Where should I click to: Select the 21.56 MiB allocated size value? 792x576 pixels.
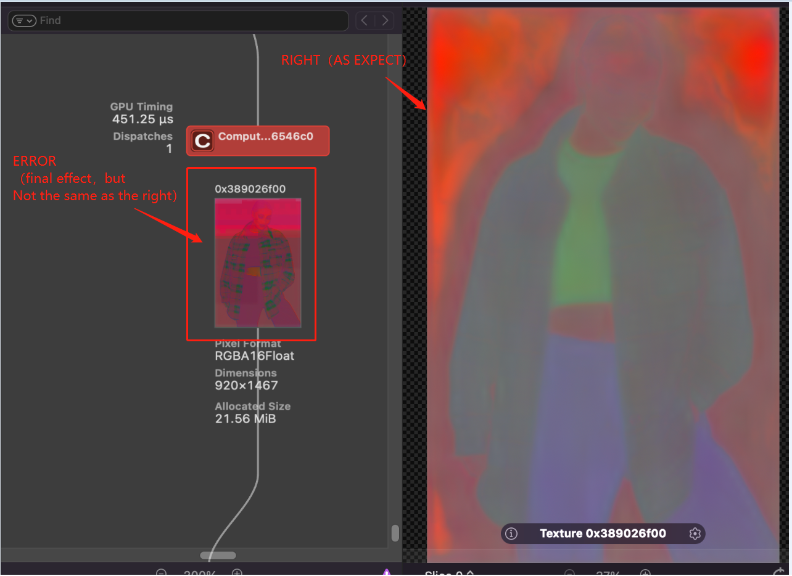click(245, 419)
